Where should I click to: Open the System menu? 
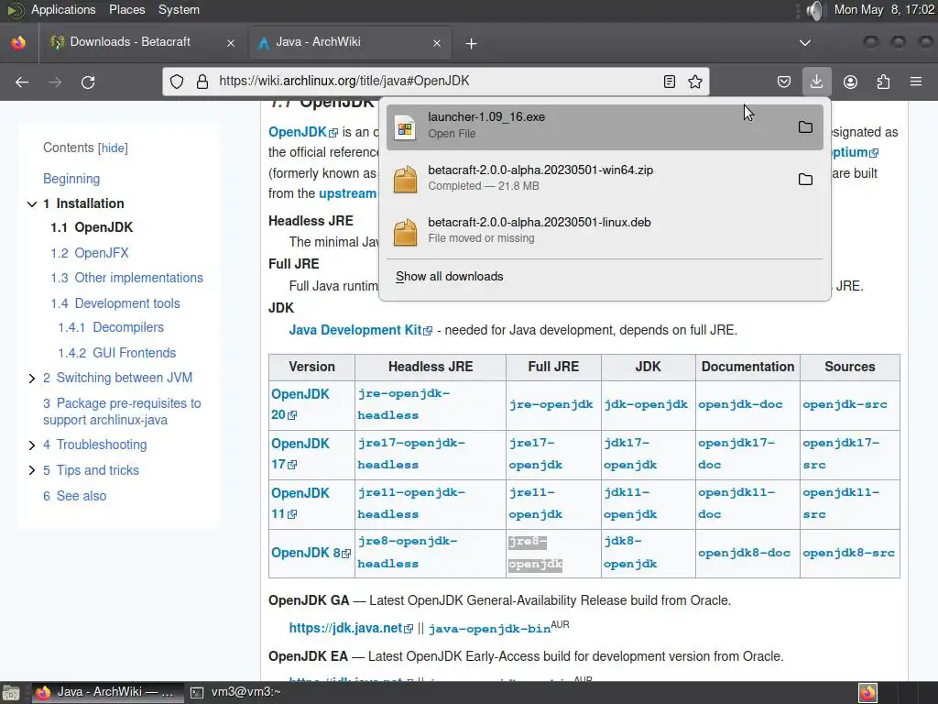click(179, 9)
